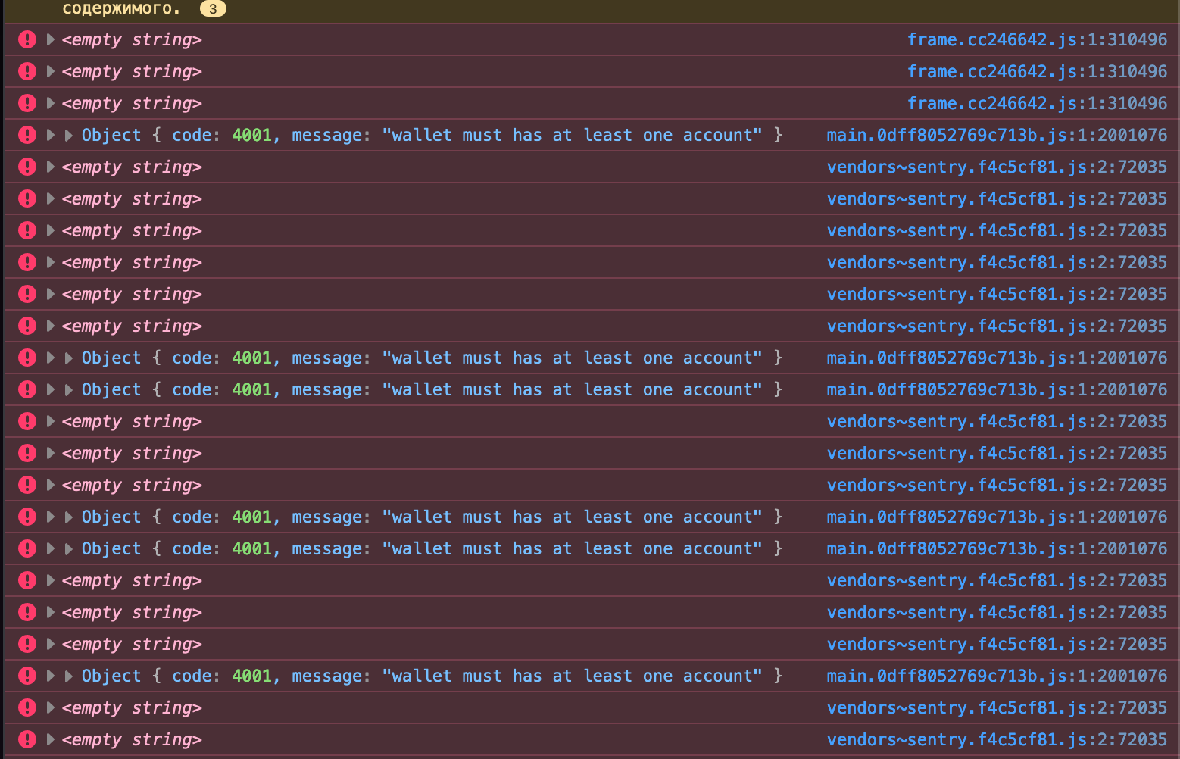Screen dimensions: 1180x759
Task: Click the error icon next to the second 4001 Object row
Action: tap(27, 357)
